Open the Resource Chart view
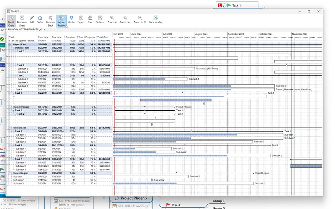The width and height of the screenshot is (335, 209). coord(22,20)
